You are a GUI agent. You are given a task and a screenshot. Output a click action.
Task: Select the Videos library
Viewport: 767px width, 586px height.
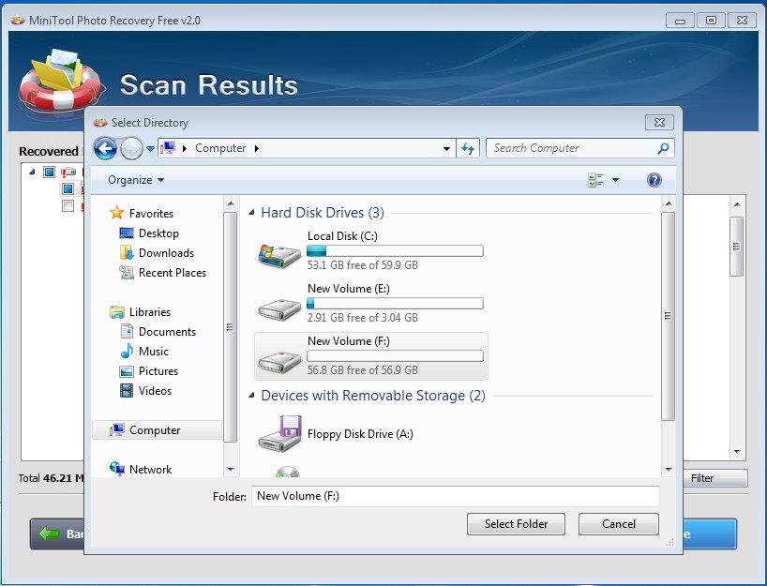tap(155, 391)
